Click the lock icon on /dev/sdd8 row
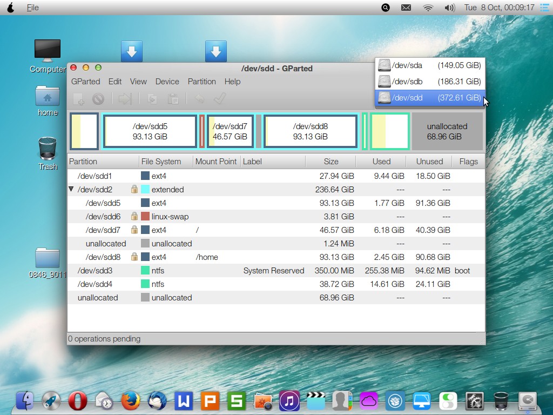 pos(134,257)
